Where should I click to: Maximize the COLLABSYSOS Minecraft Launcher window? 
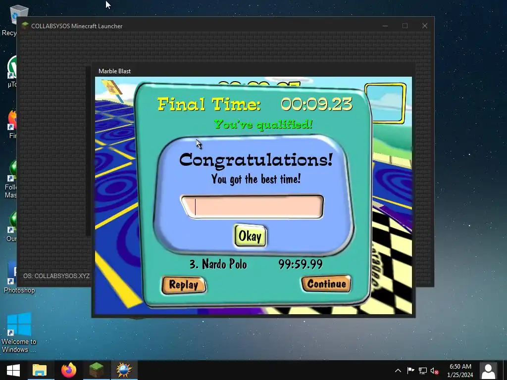pos(405,26)
